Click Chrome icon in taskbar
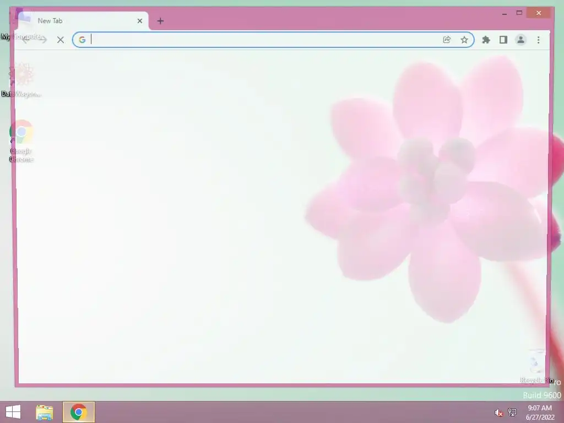Image resolution: width=564 pixels, height=423 pixels. coord(78,412)
